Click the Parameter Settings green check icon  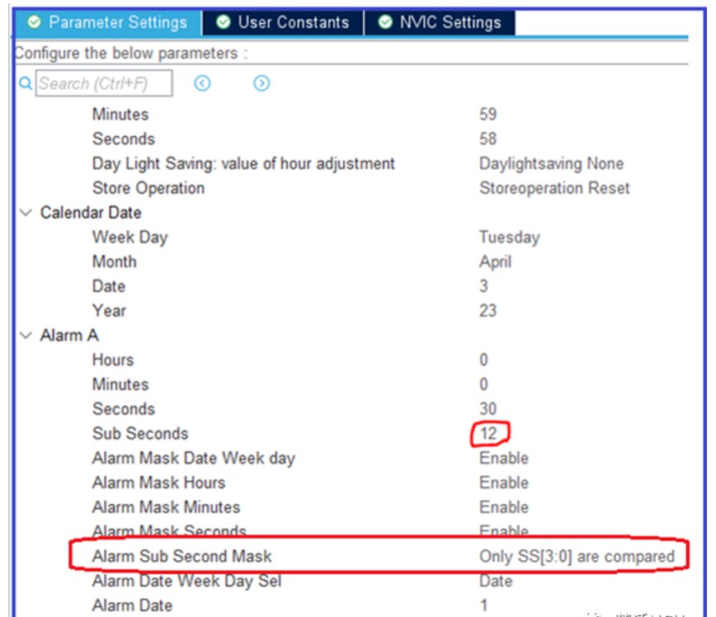34,22
